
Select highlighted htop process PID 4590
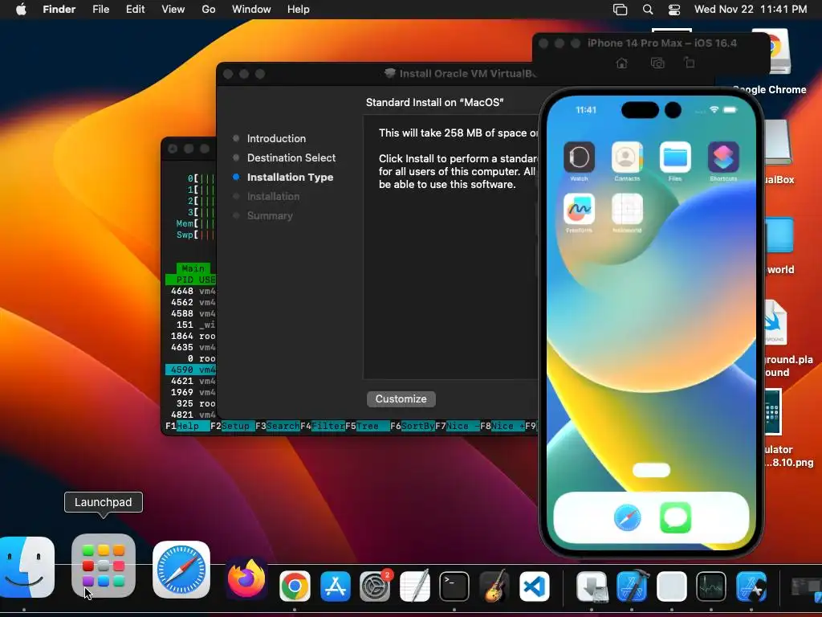pos(191,370)
